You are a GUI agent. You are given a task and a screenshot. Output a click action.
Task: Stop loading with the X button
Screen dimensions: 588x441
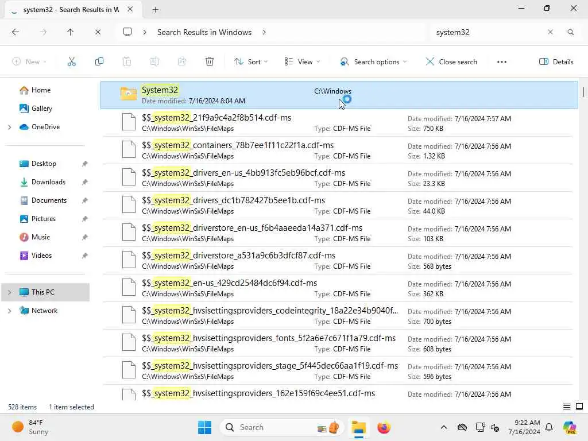[98, 32]
